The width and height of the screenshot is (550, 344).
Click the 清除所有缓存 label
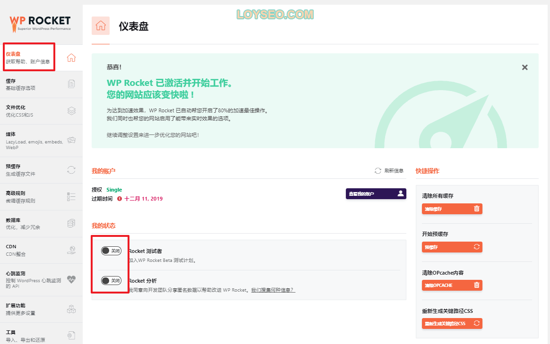(438, 196)
